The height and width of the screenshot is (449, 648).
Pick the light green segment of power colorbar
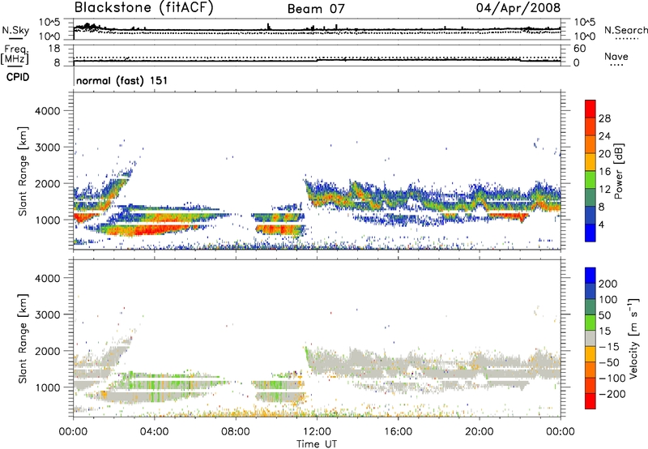pyautogui.click(x=590, y=179)
